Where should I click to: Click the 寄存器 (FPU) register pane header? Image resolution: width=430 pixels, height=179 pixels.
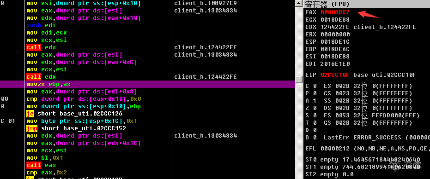(367, 4)
